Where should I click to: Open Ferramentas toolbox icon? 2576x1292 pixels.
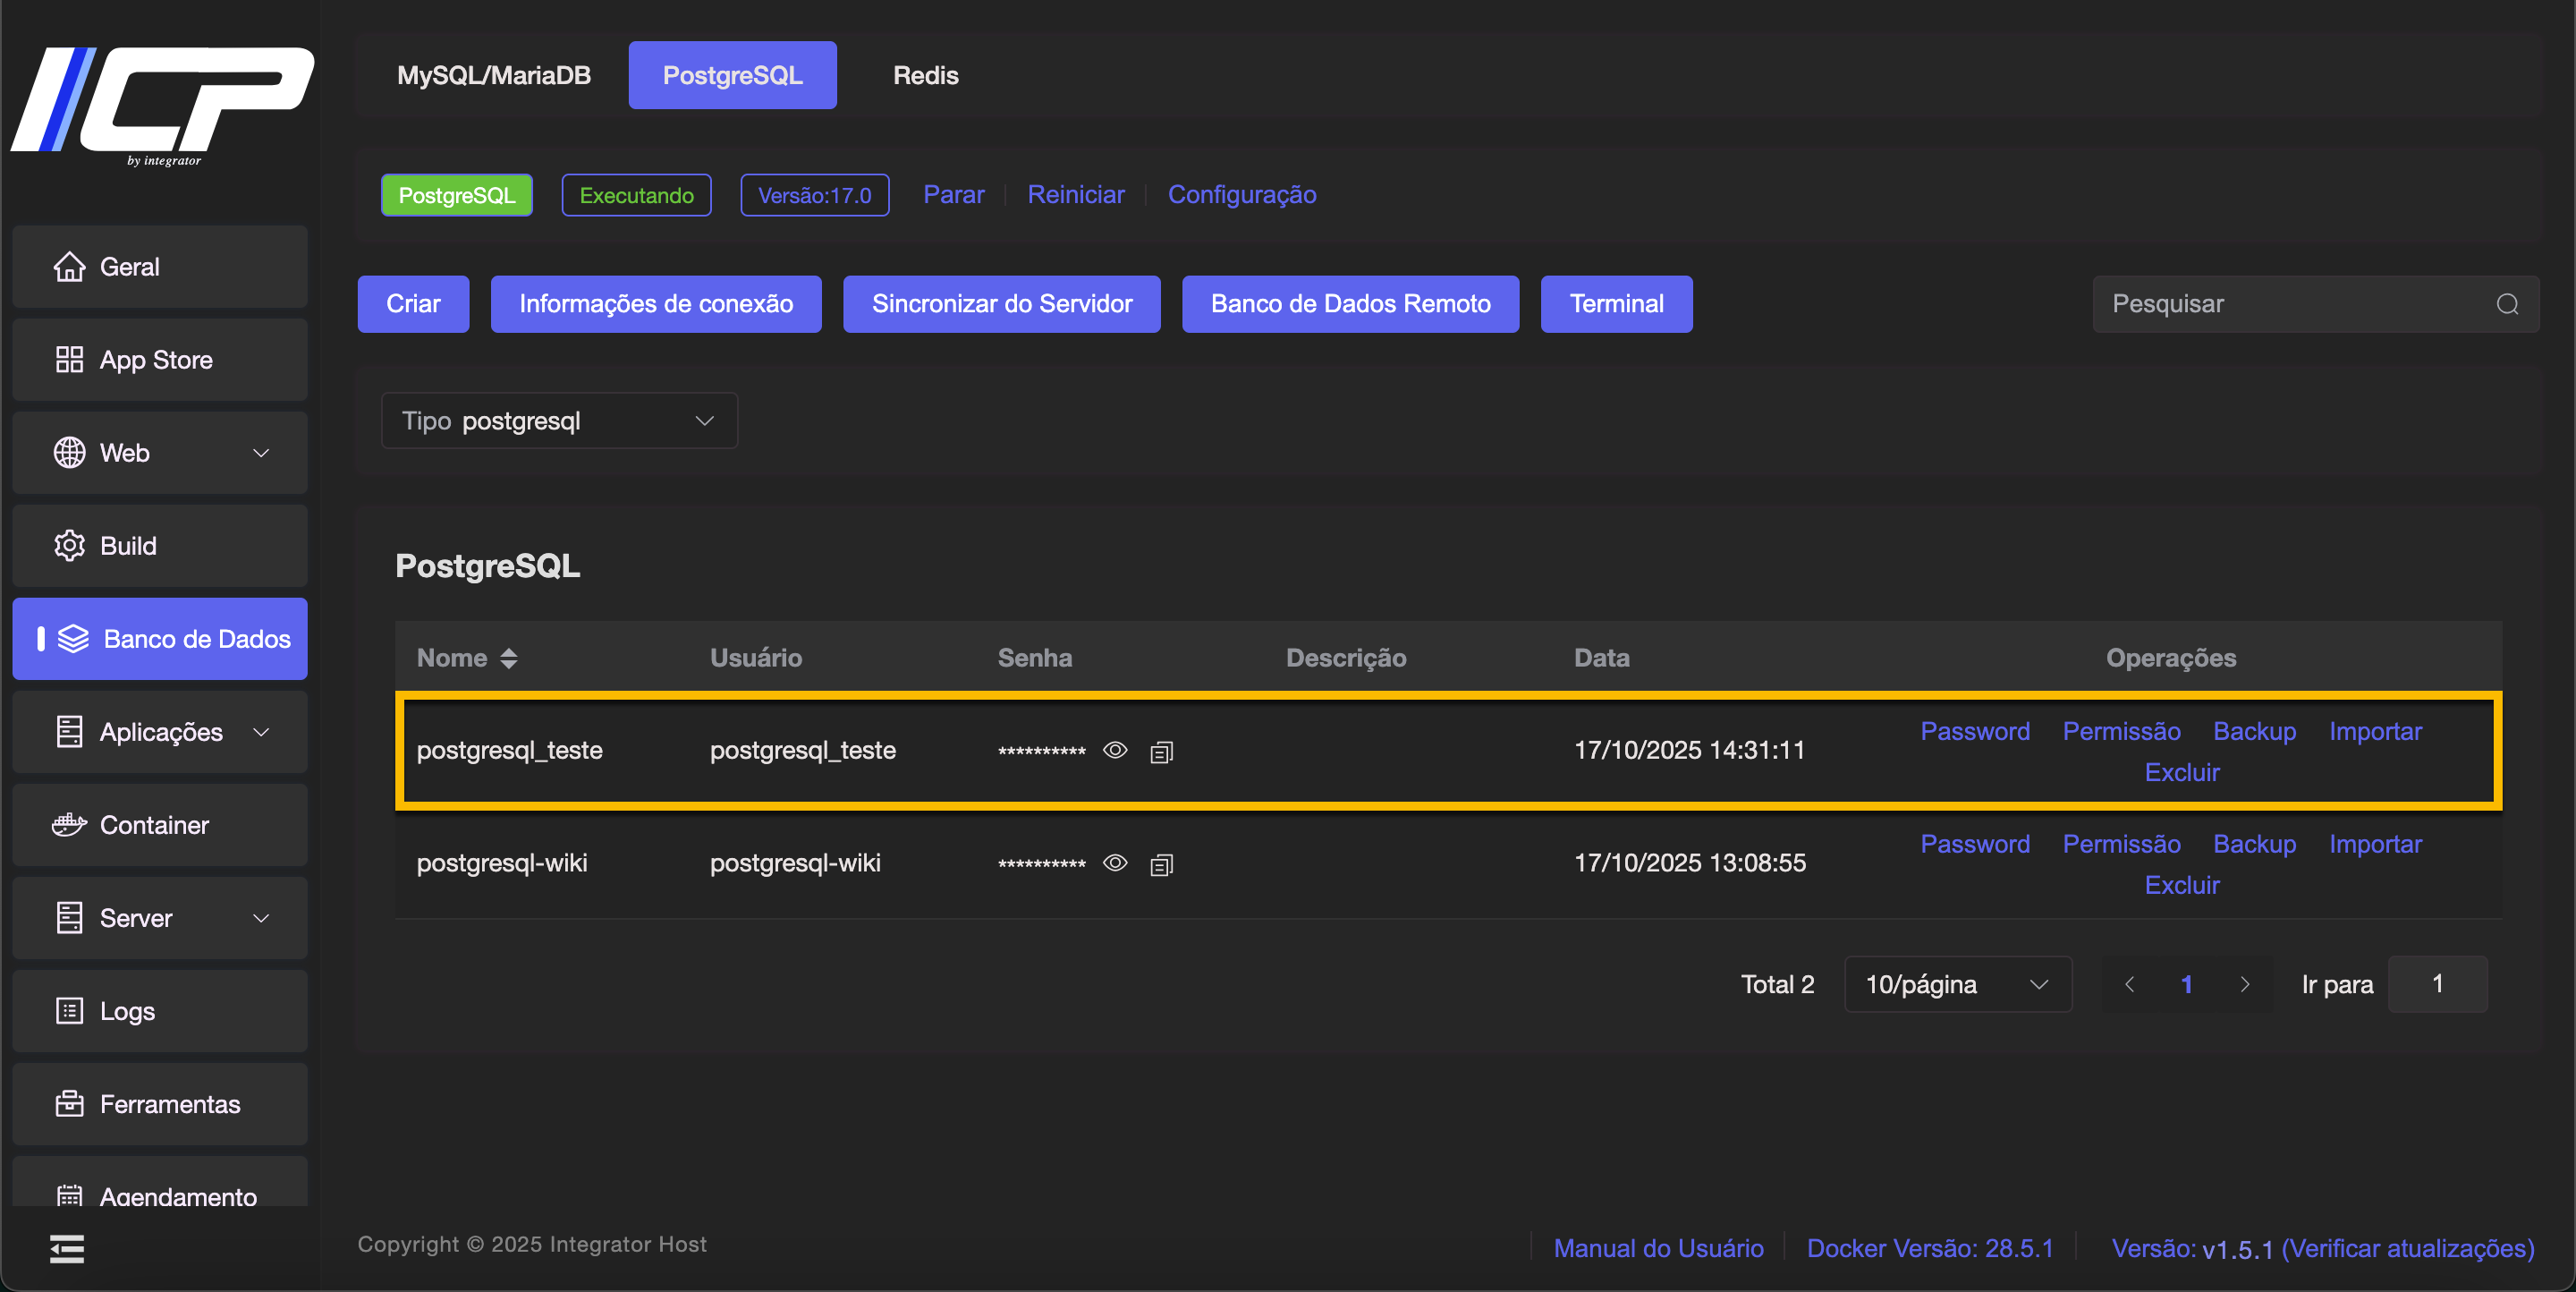tap(69, 1103)
